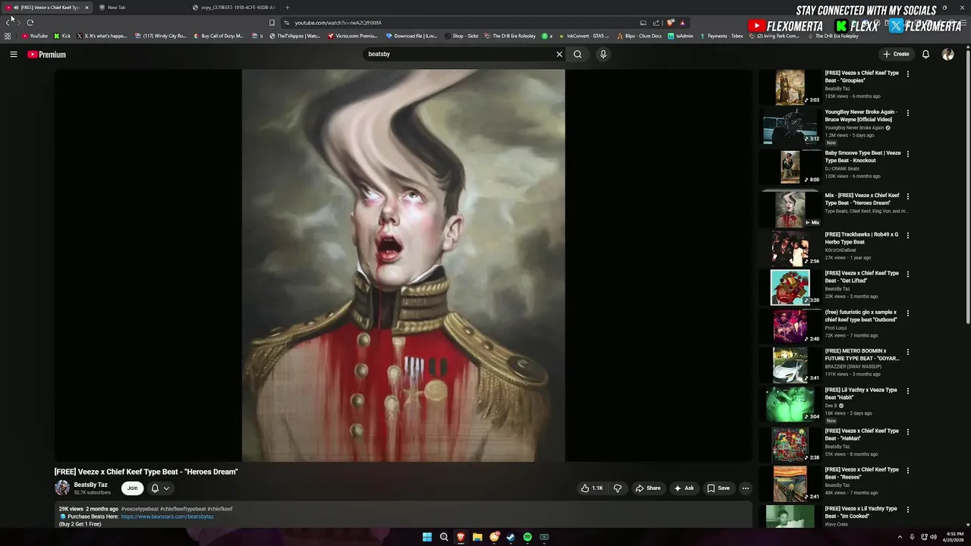Open options menu for Heroes Dream Mix

coord(908,196)
